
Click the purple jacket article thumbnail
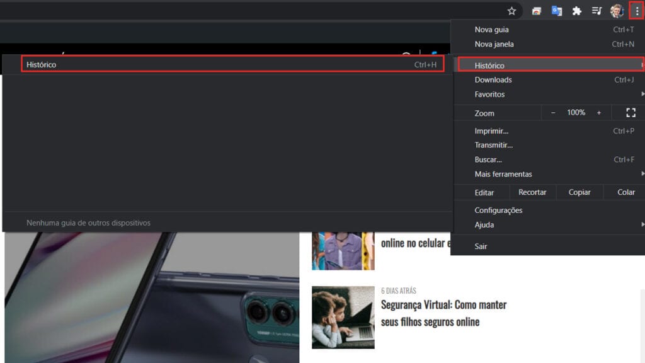tap(343, 251)
